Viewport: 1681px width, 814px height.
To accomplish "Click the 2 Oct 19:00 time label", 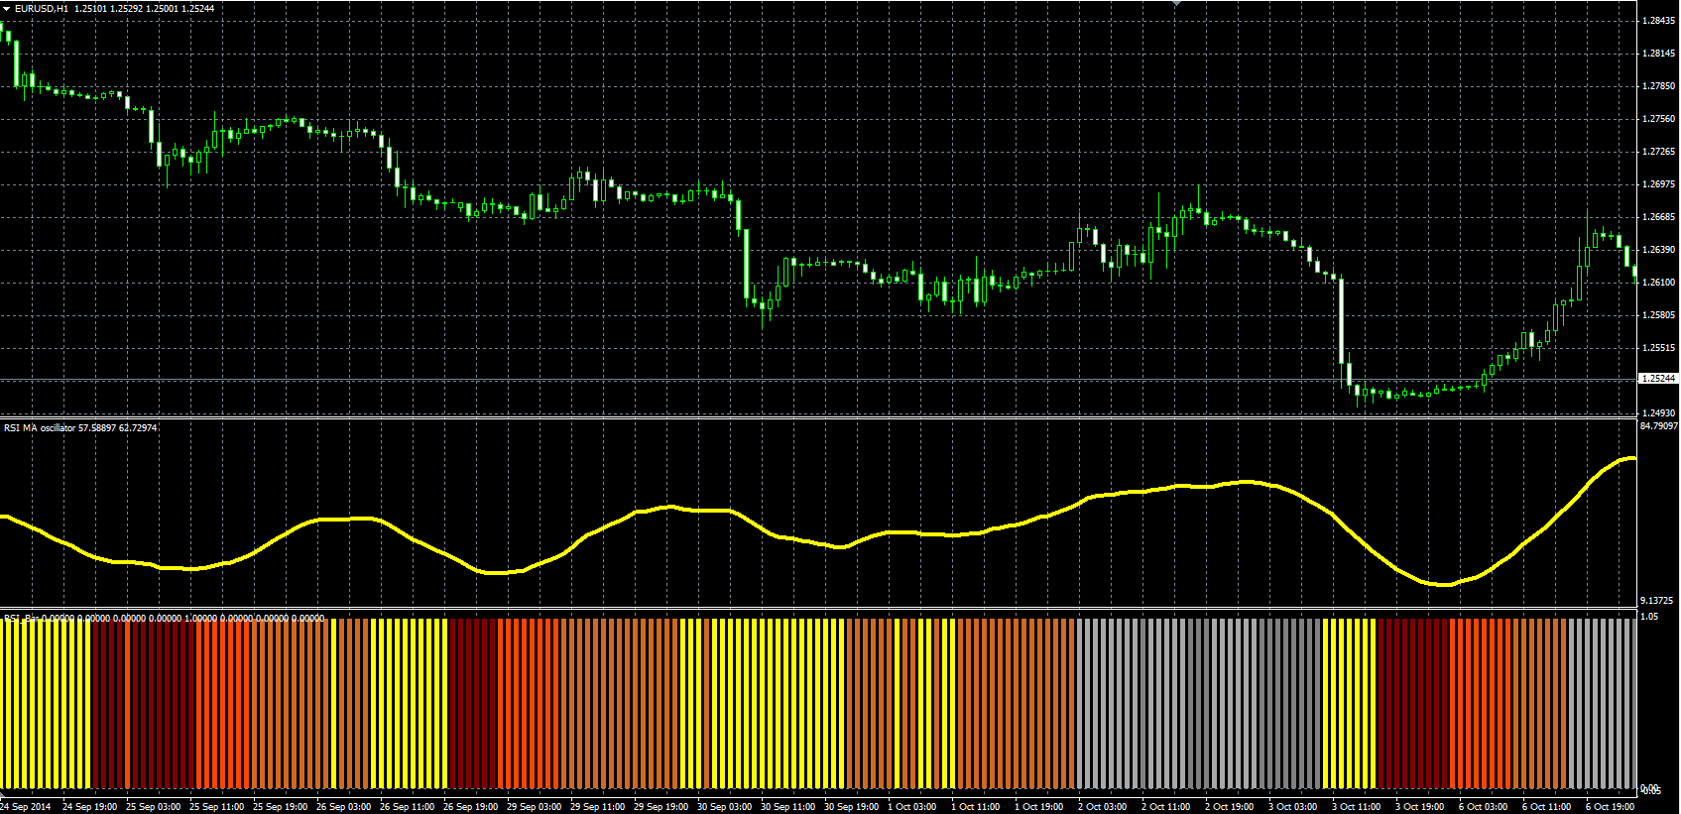I will 1230,806.
